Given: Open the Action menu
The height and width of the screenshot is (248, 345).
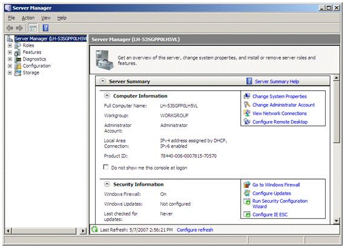Looking at the screenshot, I should 28,18.
